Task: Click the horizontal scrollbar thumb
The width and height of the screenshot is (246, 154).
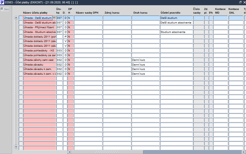Action: click(x=107, y=152)
